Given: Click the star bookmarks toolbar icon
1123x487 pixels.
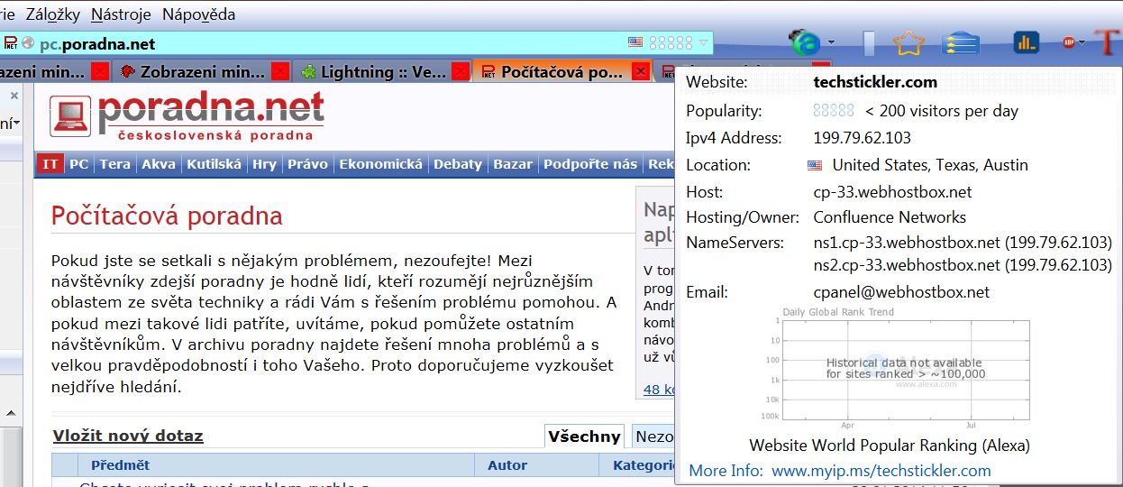Looking at the screenshot, I should pyautogui.click(x=909, y=42).
